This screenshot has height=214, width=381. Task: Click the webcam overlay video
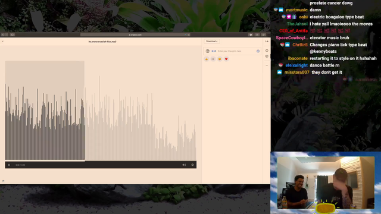pyautogui.click(x=326, y=182)
